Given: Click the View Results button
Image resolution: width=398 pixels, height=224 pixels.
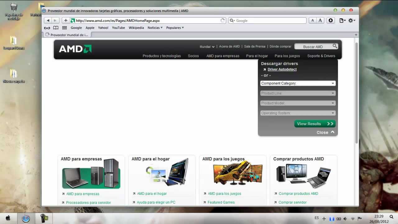Looking at the screenshot, I should click(315, 124).
